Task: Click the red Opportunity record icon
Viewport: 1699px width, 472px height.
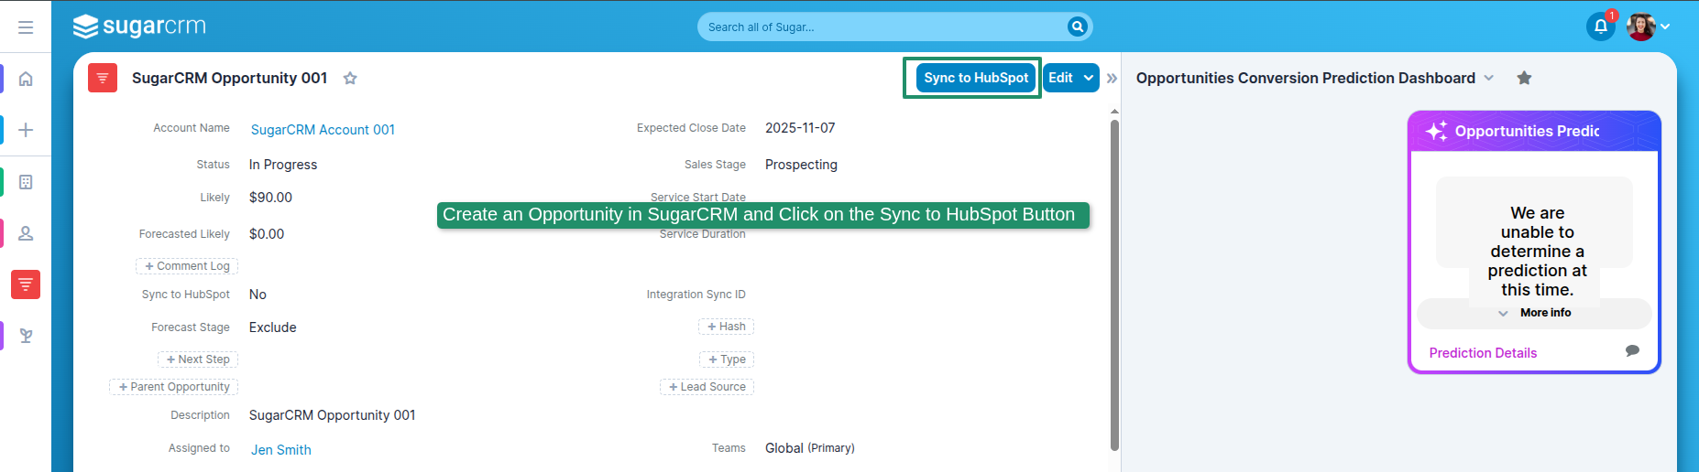Action: 103,78
